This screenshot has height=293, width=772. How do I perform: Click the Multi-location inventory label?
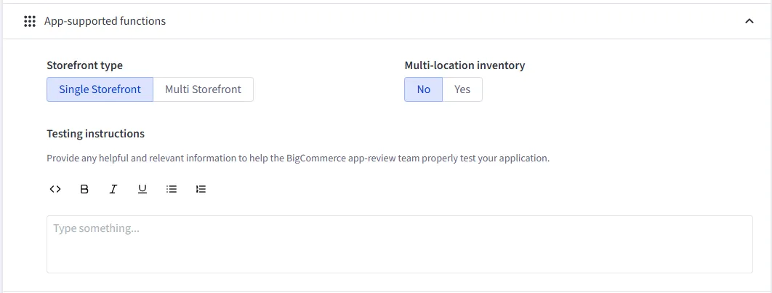pos(465,65)
